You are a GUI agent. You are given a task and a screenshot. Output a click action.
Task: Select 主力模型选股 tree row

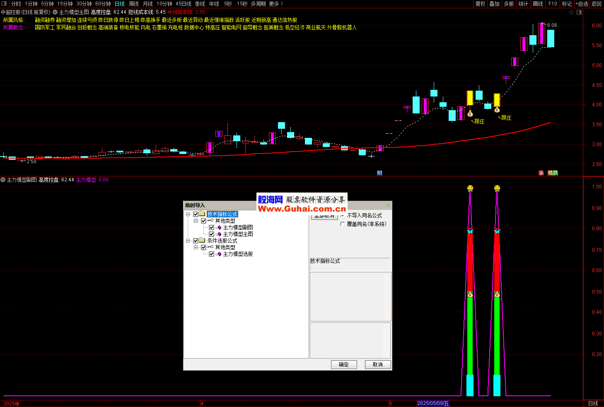click(x=238, y=254)
